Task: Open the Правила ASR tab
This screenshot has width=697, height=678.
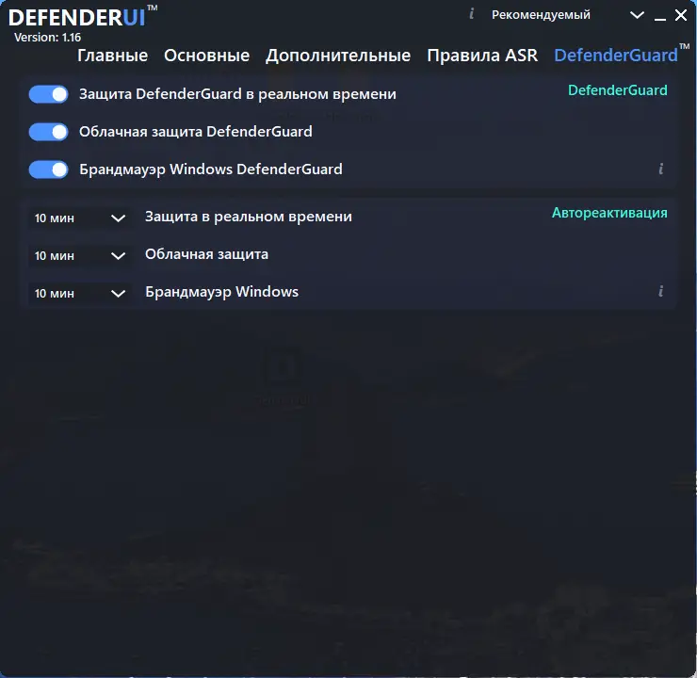Action: [x=482, y=56]
